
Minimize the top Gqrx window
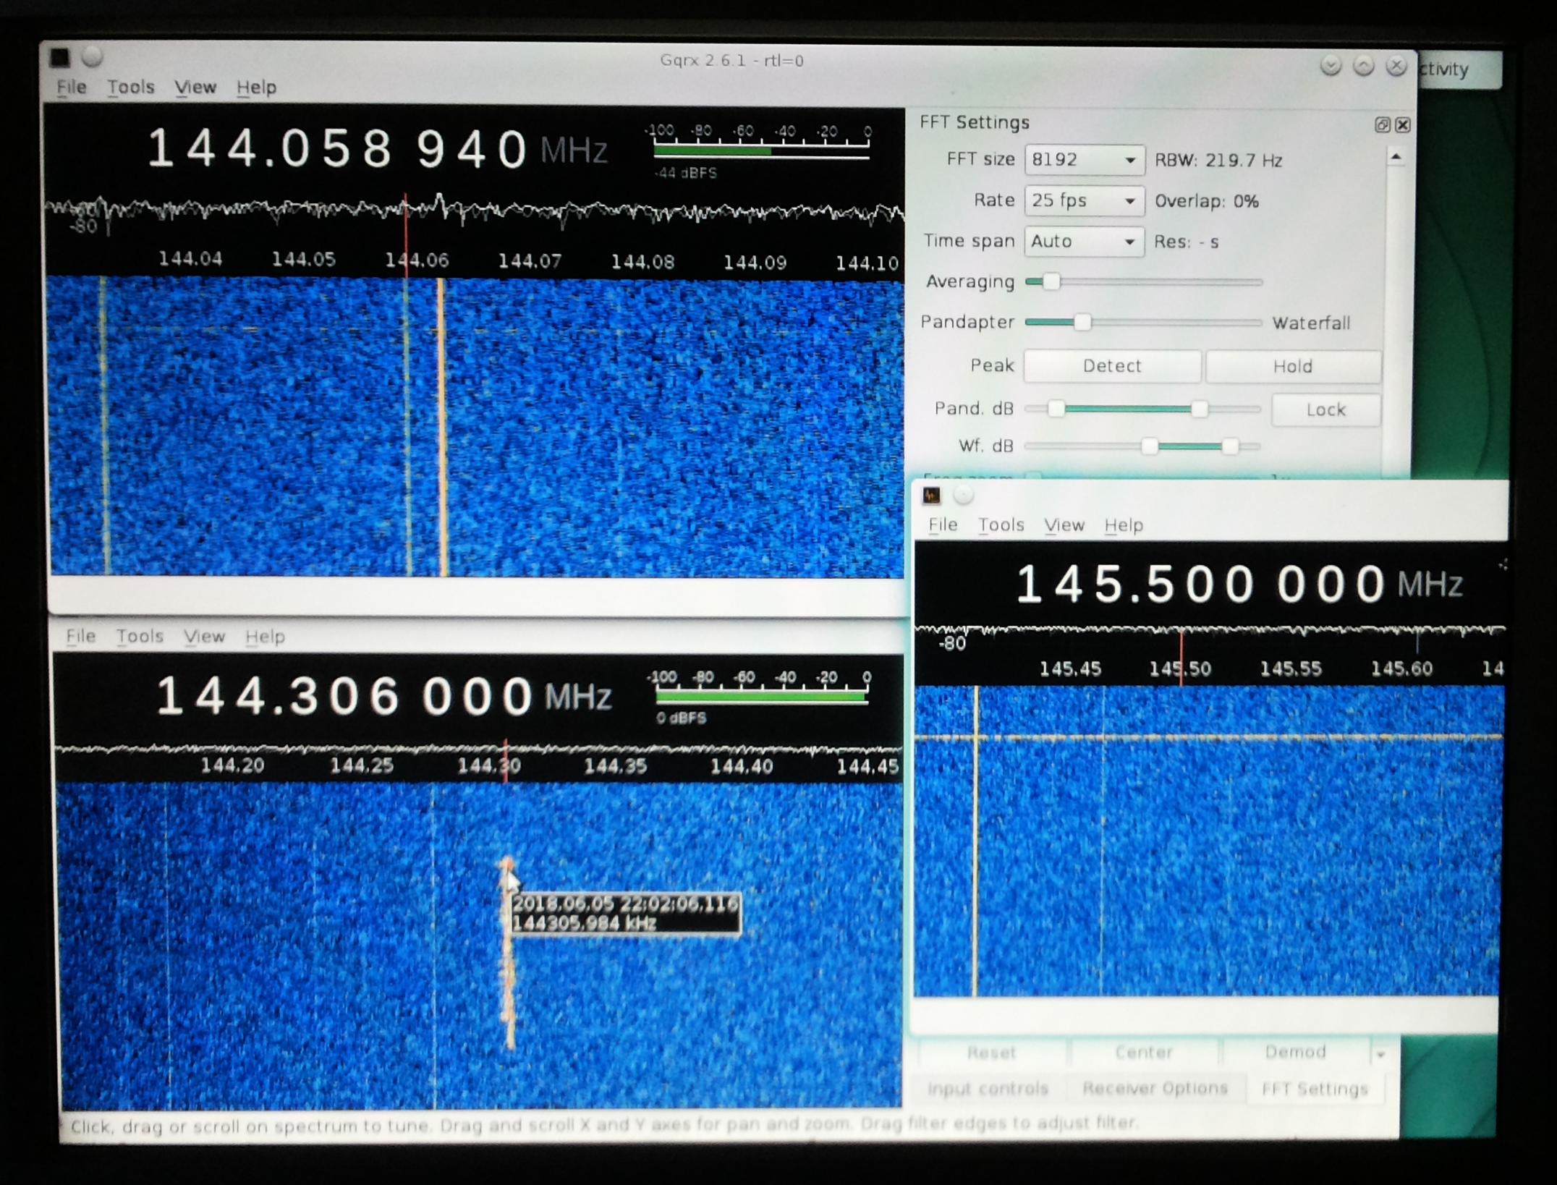1330,67
